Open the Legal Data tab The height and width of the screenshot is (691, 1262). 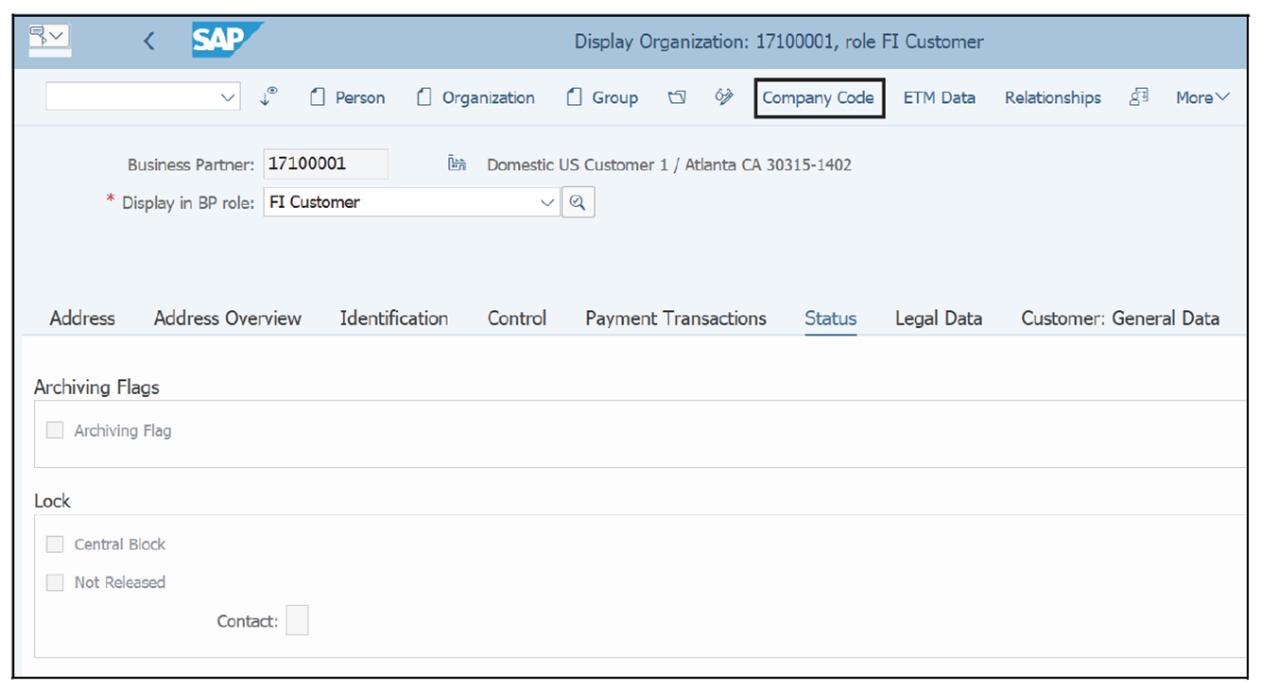[x=938, y=319]
